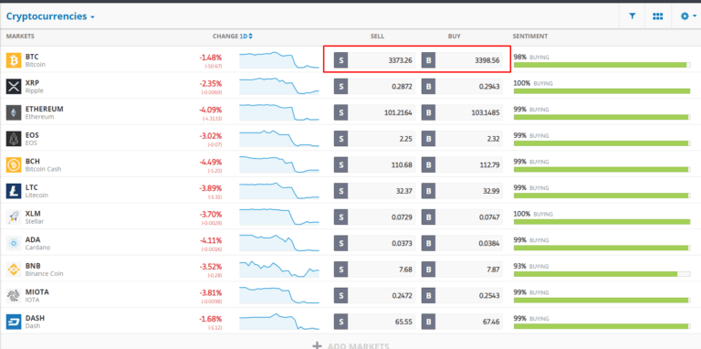Expand the Cryptocurrencies category dropdown
The width and height of the screenshot is (701, 349).
[50, 16]
